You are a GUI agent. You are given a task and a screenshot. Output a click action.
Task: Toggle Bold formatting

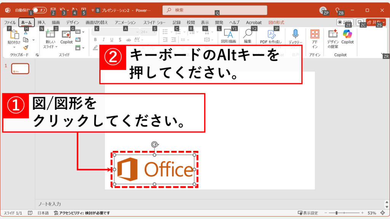pos(95,40)
